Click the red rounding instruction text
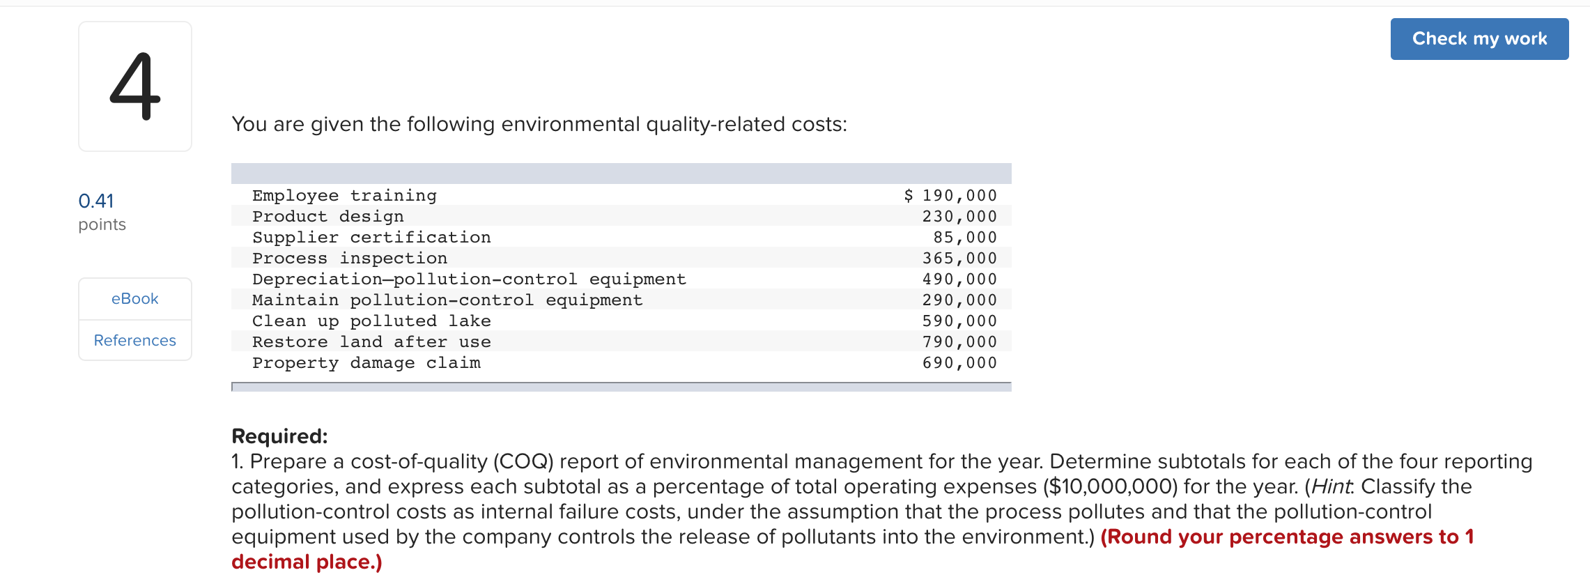The width and height of the screenshot is (1590, 584). pyautogui.click(x=1286, y=537)
